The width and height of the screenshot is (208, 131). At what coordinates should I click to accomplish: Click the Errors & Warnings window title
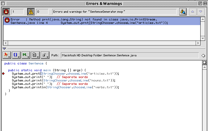[104, 4]
